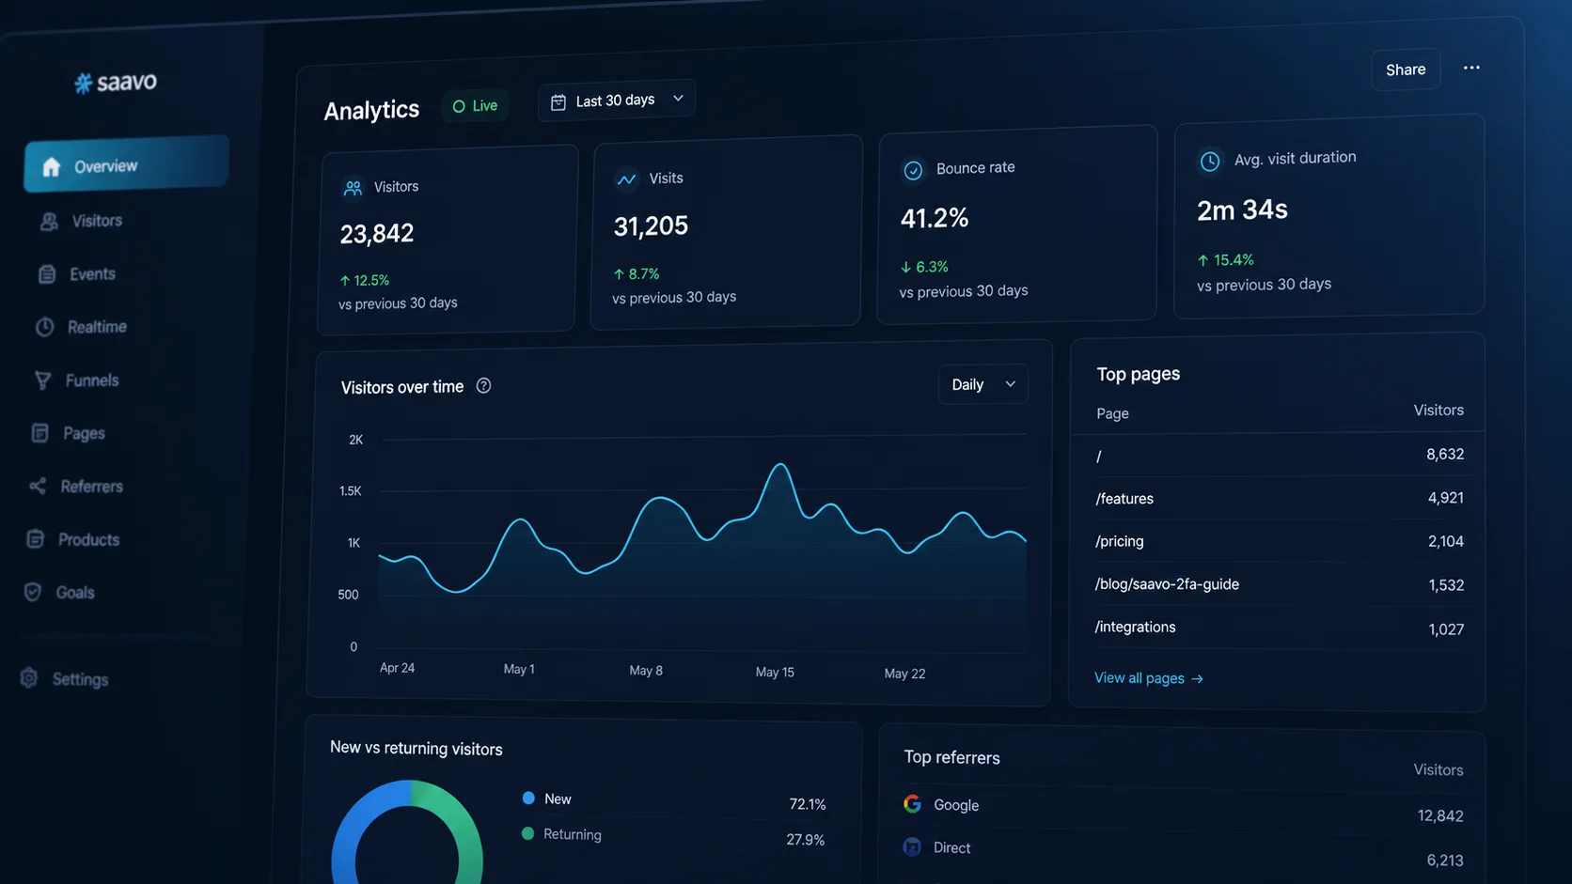
Task: Click the blue New legend dot
Action: point(528,798)
